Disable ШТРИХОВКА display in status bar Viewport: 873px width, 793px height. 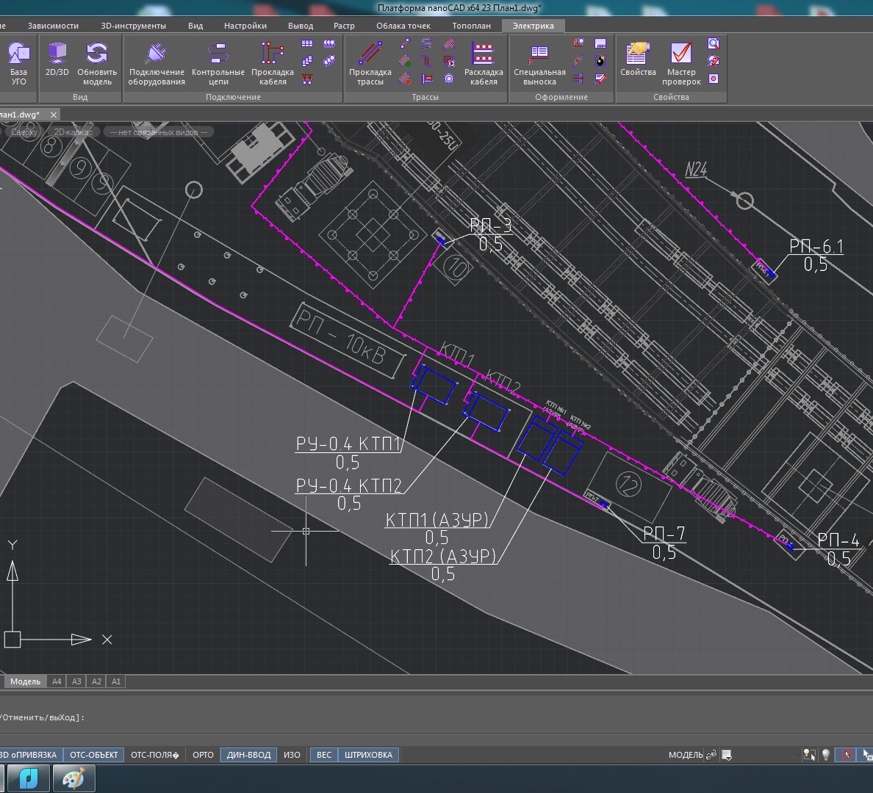368,755
